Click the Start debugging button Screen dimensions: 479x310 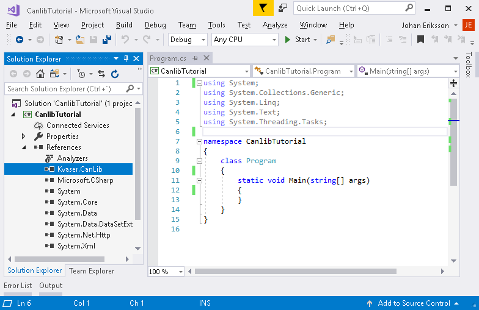(298, 40)
